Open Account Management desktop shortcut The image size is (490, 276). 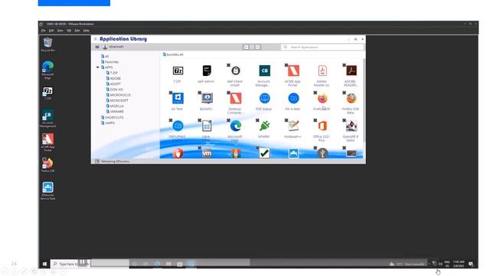point(47,118)
